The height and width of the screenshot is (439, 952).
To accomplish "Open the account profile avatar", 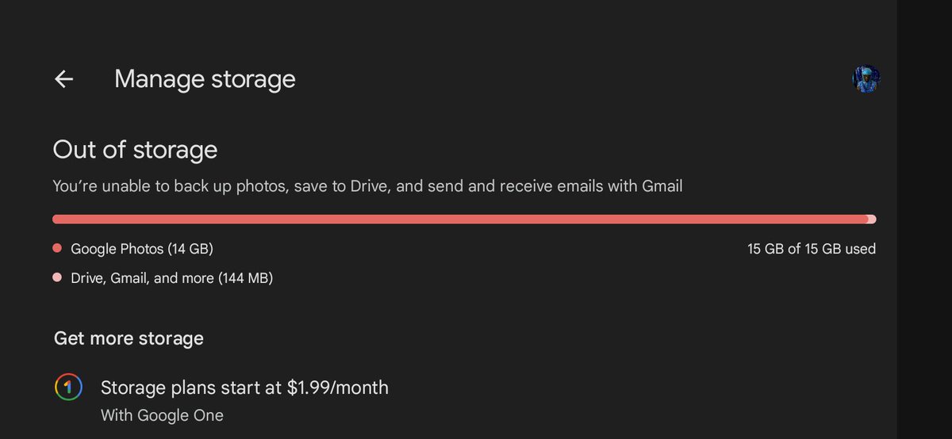I will coord(866,79).
